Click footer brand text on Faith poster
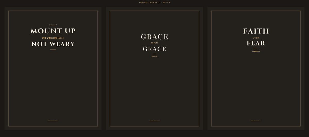309x137 pixels. tap(256, 121)
